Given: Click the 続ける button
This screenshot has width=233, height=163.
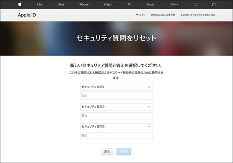Looking at the screenshot, I should (x=124, y=152).
